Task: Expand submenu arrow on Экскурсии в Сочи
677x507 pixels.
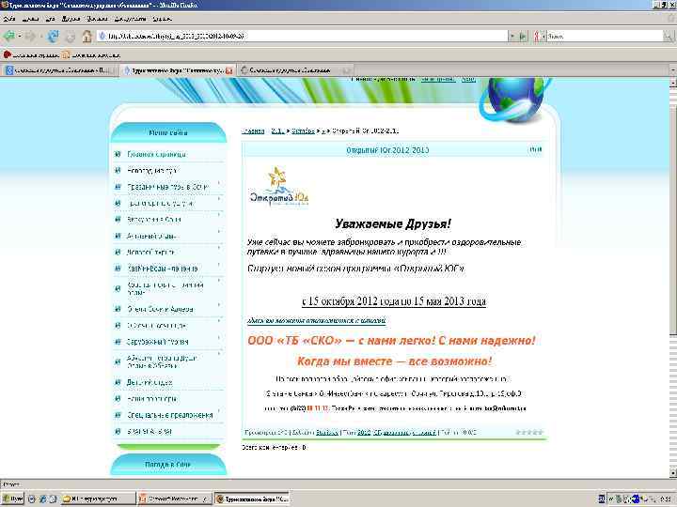Action: pyautogui.click(x=219, y=215)
